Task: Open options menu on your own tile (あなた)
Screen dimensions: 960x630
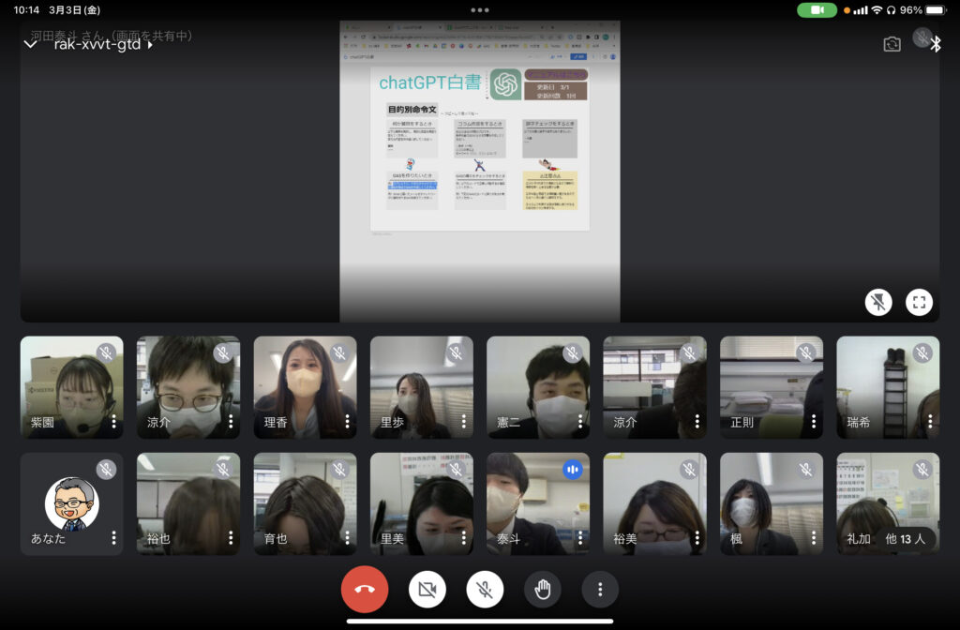Action: (x=113, y=537)
